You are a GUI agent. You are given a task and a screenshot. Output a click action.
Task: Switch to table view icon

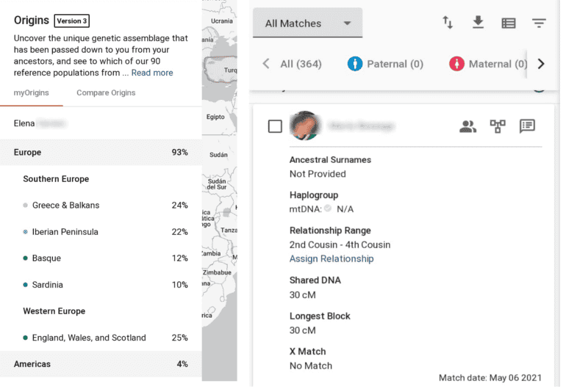(x=509, y=23)
